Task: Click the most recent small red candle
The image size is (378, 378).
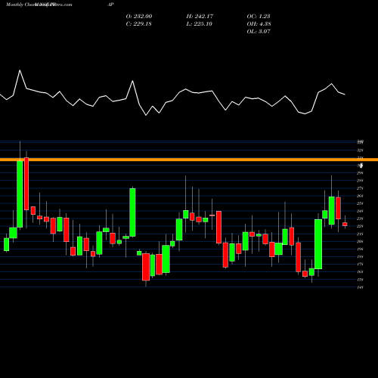Action: click(345, 224)
